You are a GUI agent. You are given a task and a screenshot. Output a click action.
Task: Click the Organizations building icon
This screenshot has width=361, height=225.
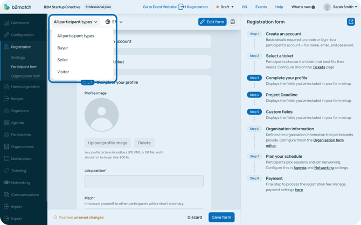[6, 146]
